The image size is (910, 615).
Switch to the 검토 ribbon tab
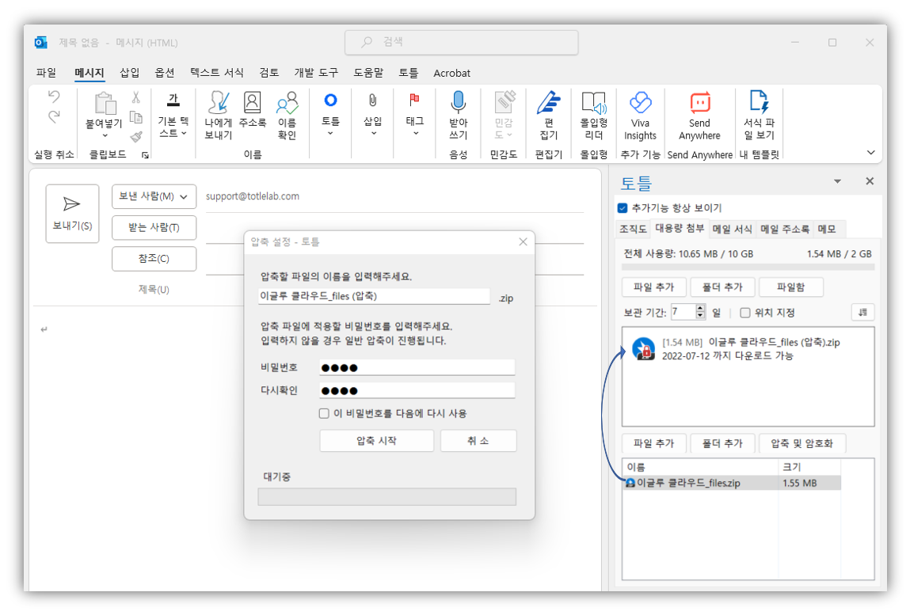point(268,73)
